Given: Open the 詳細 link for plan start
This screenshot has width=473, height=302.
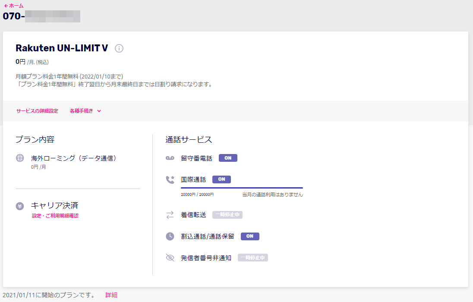Looking at the screenshot, I should point(111,295).
